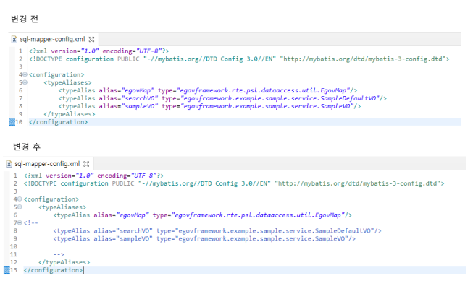This screenshot has height=281, width=473.
Task: Collapse <configuration> fold at line 4 in upper editor
Action: pyautogui.click(x=25, y=74)
